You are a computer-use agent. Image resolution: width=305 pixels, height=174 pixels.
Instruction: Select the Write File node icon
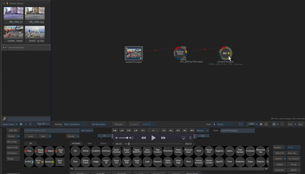click(39, 162)
